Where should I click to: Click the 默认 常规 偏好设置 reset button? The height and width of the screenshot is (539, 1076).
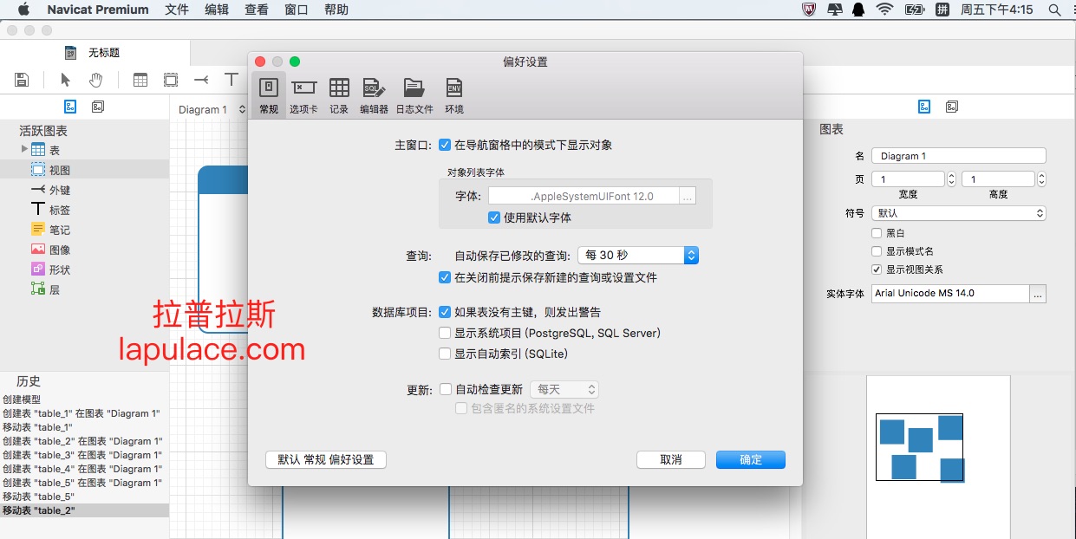pos(326,459)
